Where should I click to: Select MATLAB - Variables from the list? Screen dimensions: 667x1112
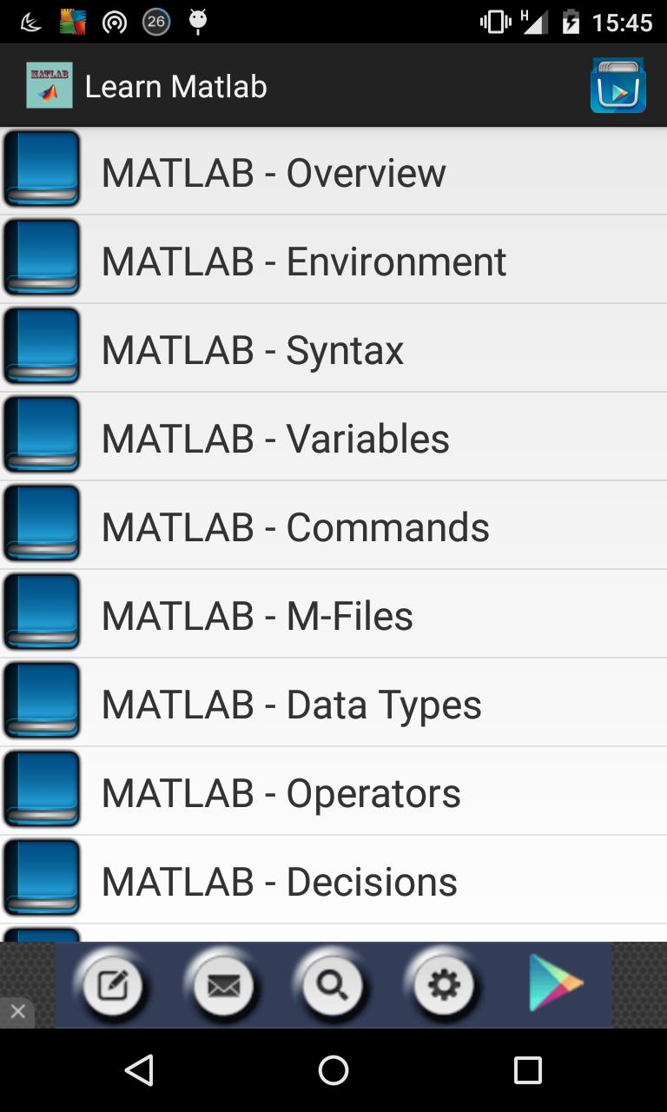pos(275,437)
